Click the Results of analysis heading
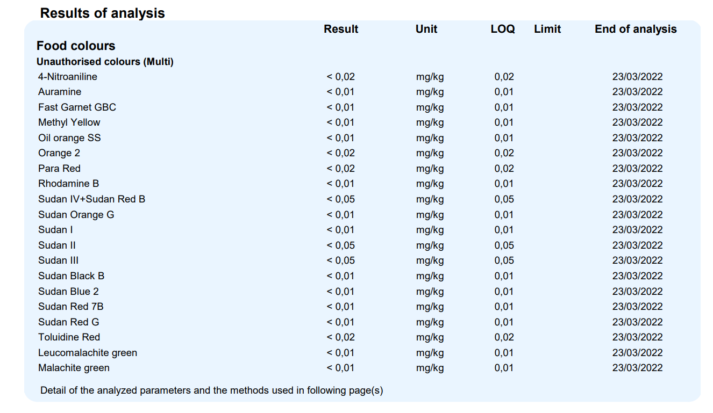Viewport: 713px width, 413px height. click(102, 13)
